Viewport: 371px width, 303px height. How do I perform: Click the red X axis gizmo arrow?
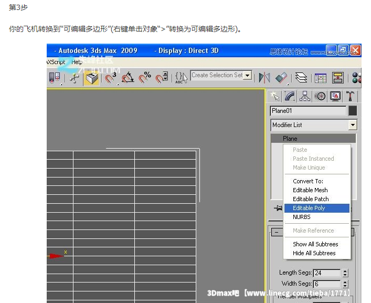(56, 256)
